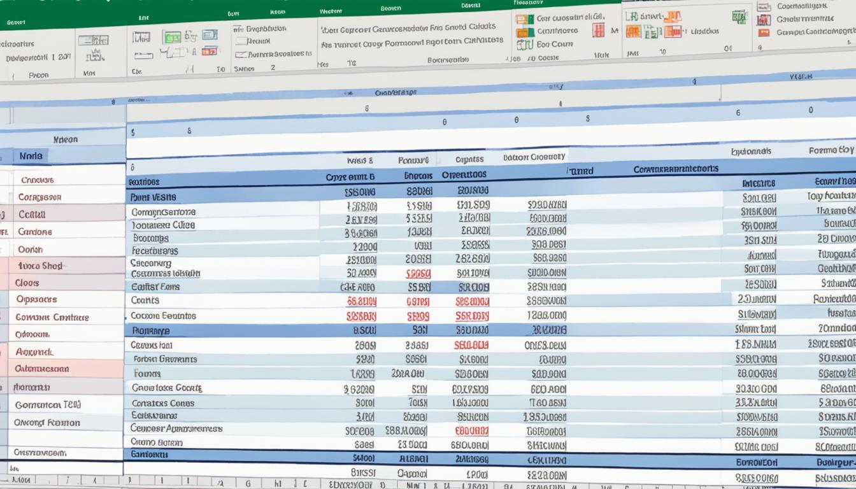Image resolution: width=856 pixels, height=489 pixels.
Task: Open the number format dropdown showing 10
Action: (662, 51)
